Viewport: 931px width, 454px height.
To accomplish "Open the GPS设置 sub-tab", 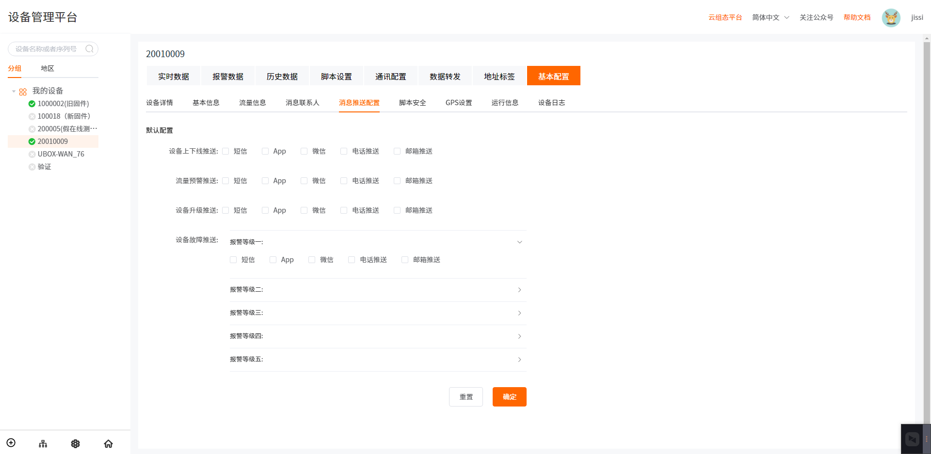I will [459, 103].
